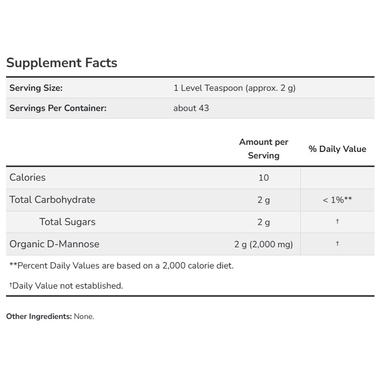Click the % Daily Value column header
This screenshot has height=381, width=381.
coord(337,149)
